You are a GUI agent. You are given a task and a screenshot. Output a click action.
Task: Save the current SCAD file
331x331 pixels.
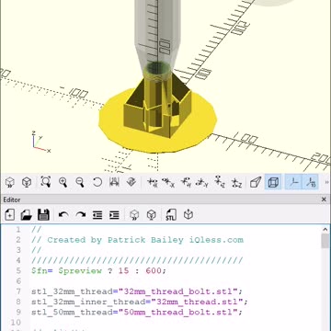[x=43, y=215]
